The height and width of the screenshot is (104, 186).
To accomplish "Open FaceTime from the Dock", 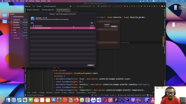I will point(31,100).
